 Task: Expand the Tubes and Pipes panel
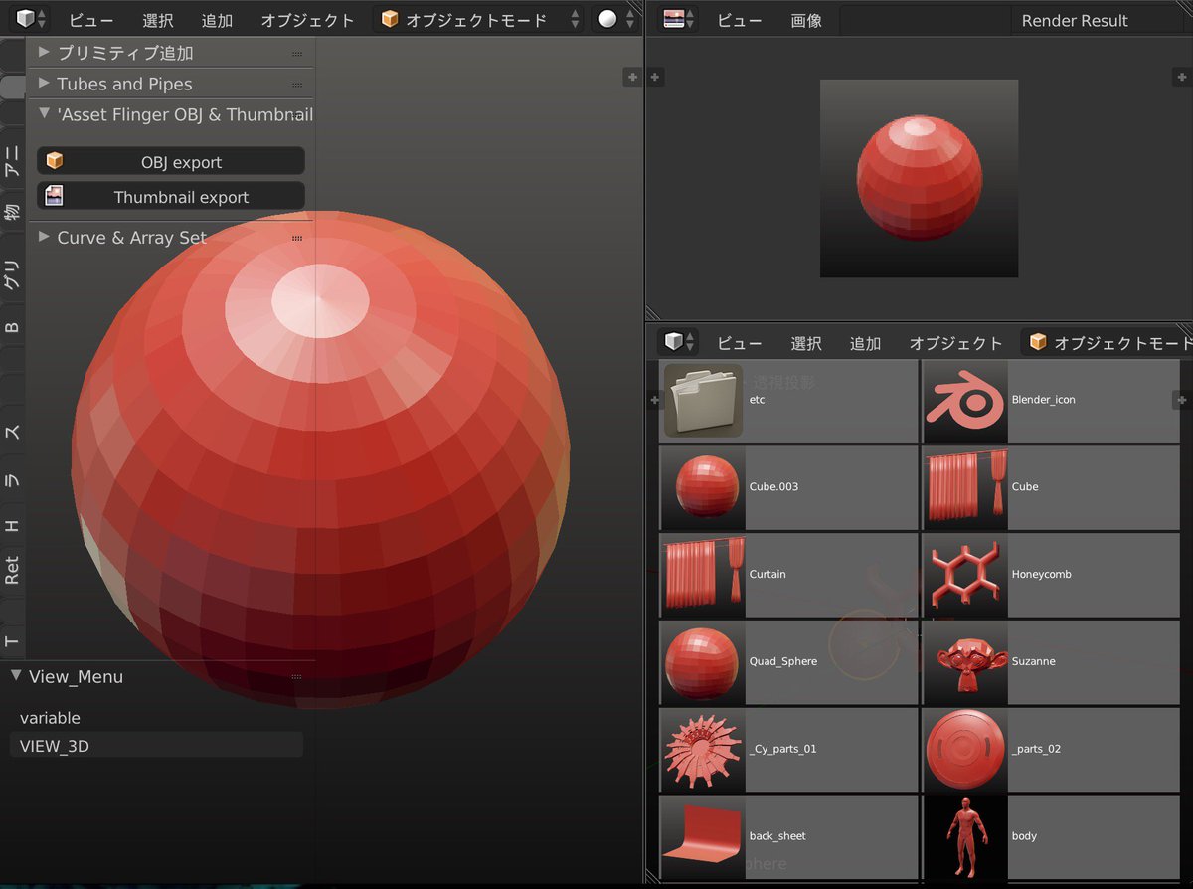tap(44, 84)
